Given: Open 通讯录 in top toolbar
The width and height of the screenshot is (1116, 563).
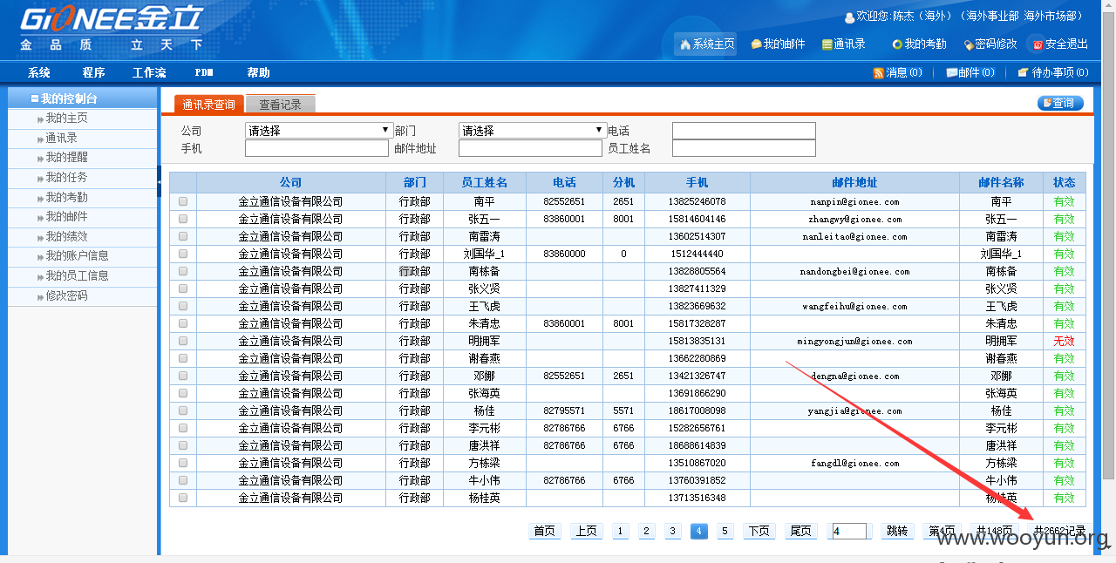Looking at the screenshot, I should [844, 44].
